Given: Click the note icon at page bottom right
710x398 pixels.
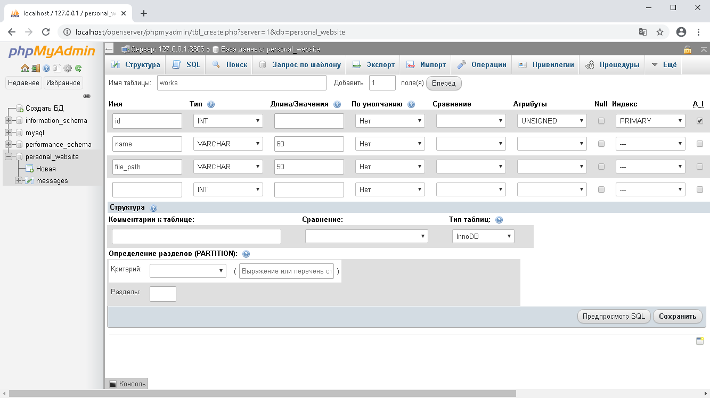Looking at the screenshot, I should pos(700,341).
